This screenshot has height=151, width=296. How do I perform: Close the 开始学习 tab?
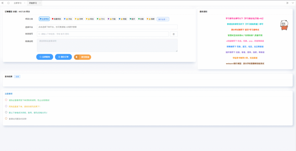pos(40,3)
